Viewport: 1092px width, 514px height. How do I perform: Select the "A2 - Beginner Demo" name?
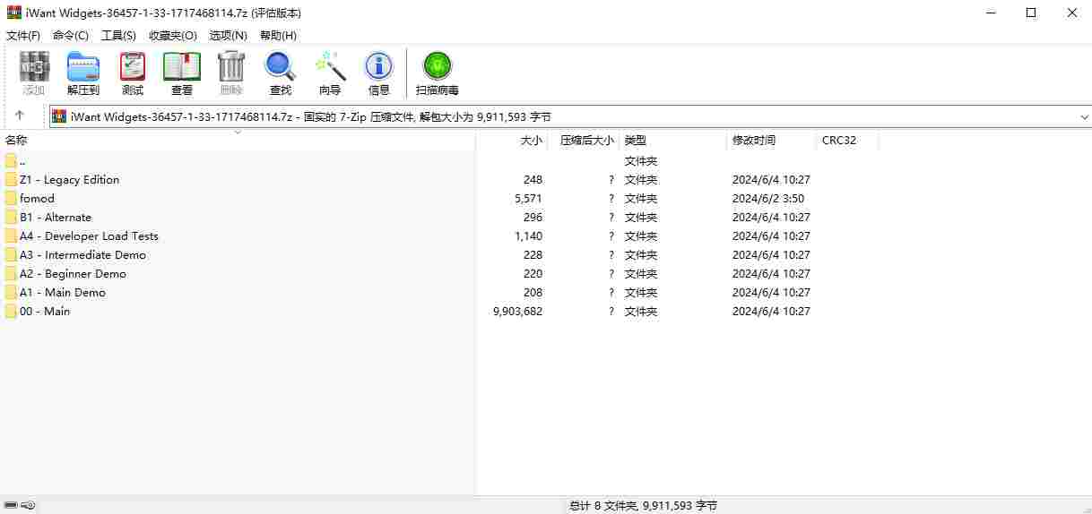point(73,274)
